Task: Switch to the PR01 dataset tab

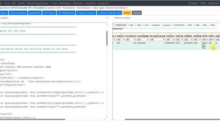Action: (131, 25)
